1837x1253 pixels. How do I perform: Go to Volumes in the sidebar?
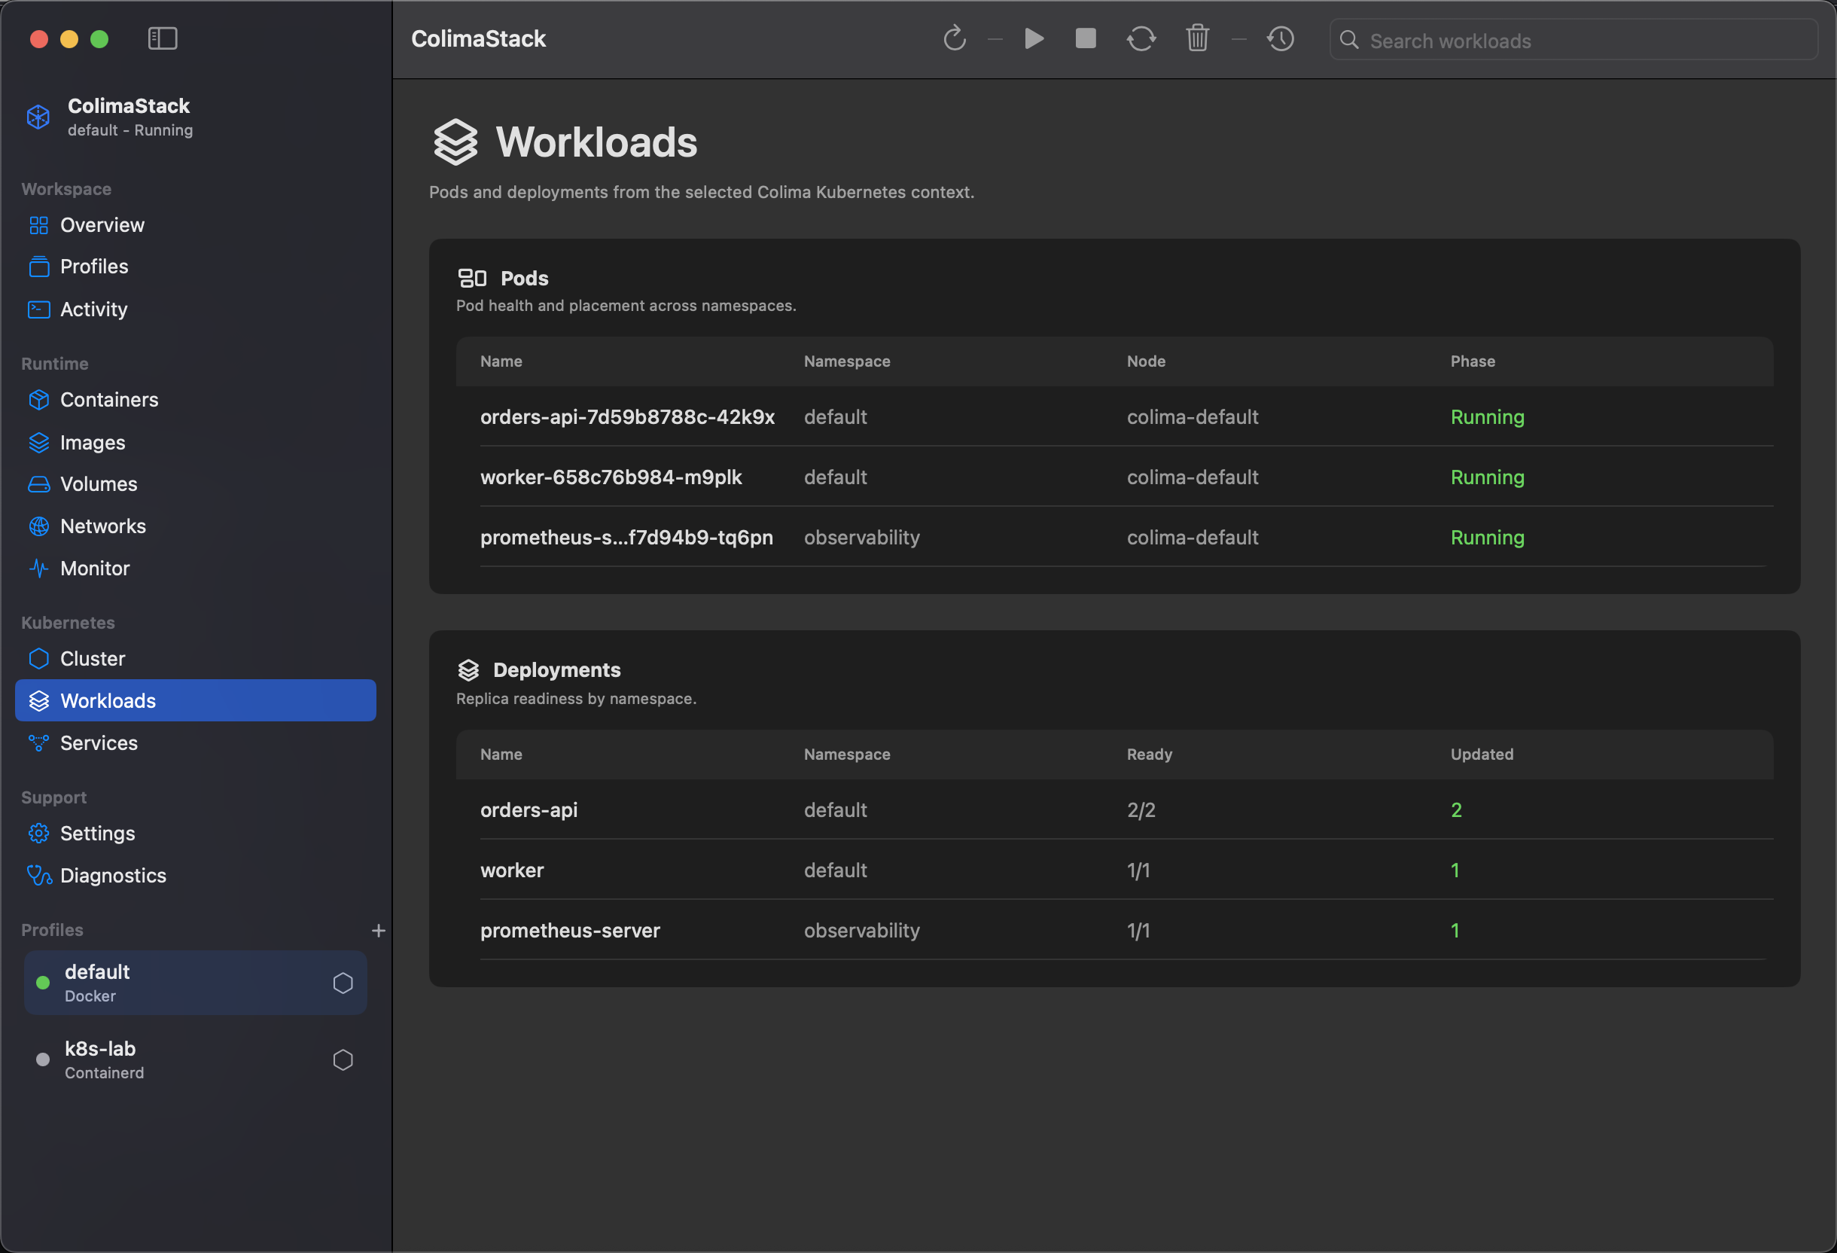195,484
